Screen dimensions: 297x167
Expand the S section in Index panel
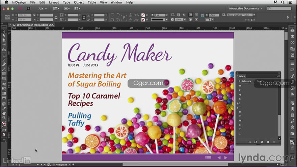(x=238, y=103)
